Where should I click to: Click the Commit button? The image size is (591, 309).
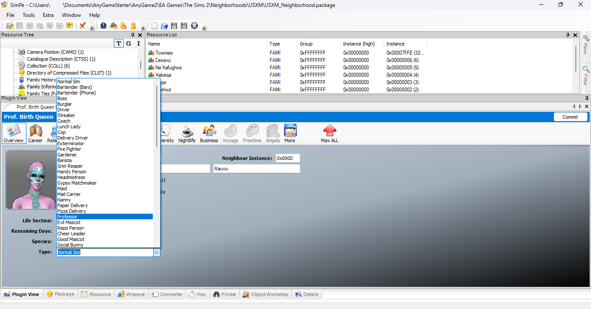pos(570,117)
